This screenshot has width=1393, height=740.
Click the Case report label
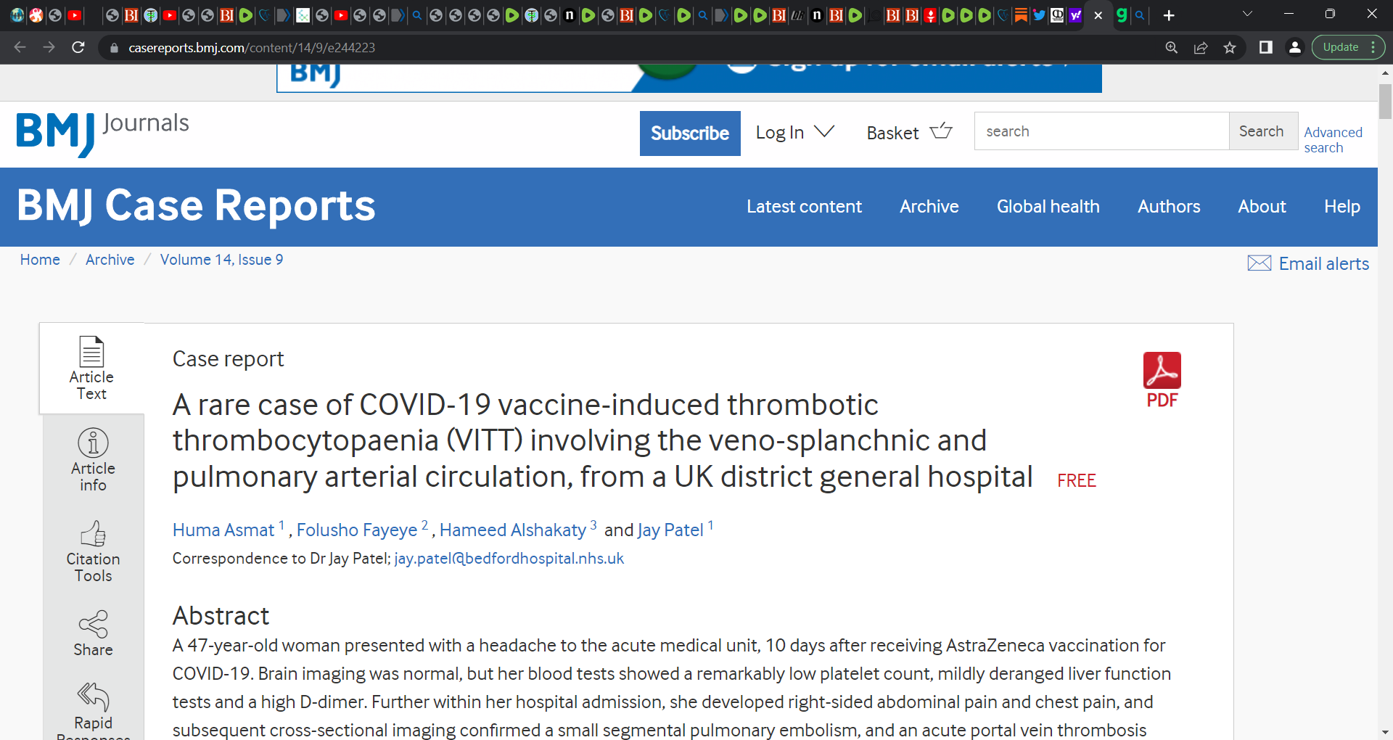tap(228, 359)
